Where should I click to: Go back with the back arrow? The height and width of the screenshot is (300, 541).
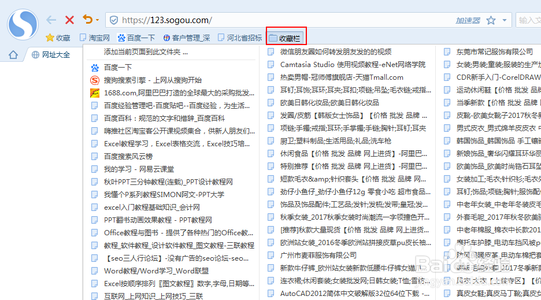[51, 20]
